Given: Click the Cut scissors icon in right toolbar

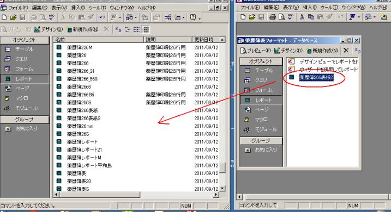Looking at the screenshot, I should tap(302, 17).
